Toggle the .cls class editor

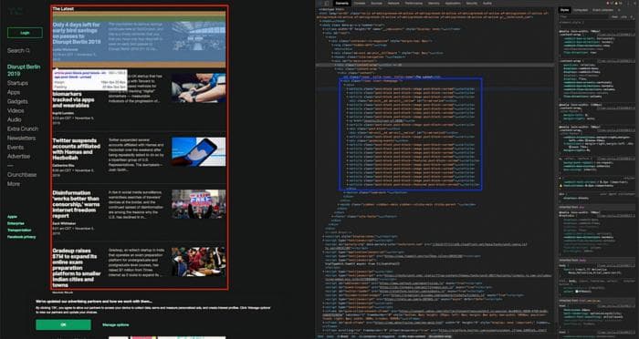pos(624,16)
